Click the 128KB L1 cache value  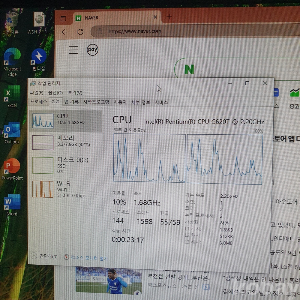[x=226, y=229]
